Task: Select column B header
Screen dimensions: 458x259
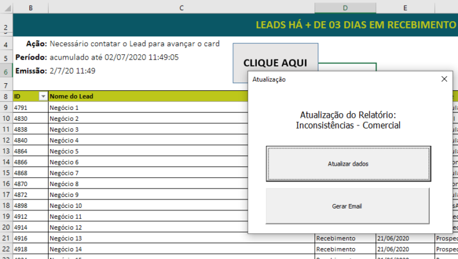Action: [x=30, y=8]
